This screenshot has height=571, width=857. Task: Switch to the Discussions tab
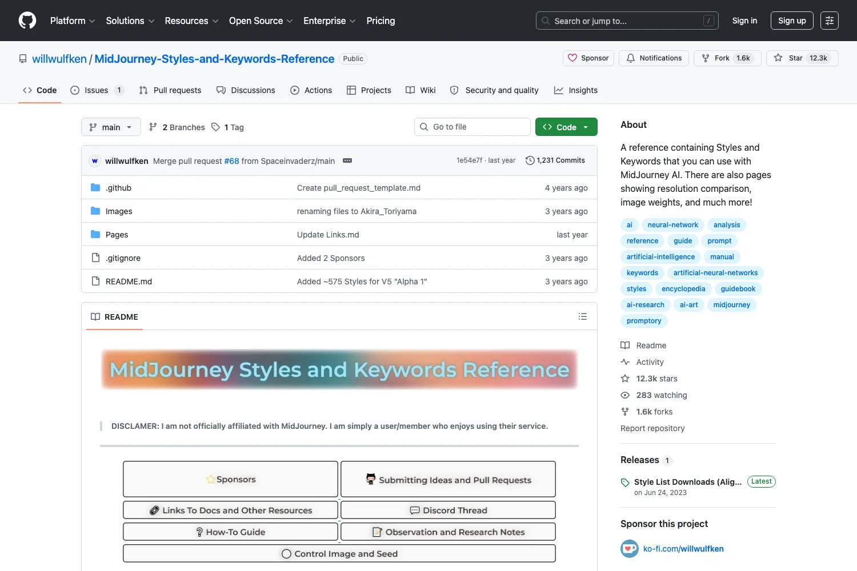pyautogui.click(x=246, y=90)
